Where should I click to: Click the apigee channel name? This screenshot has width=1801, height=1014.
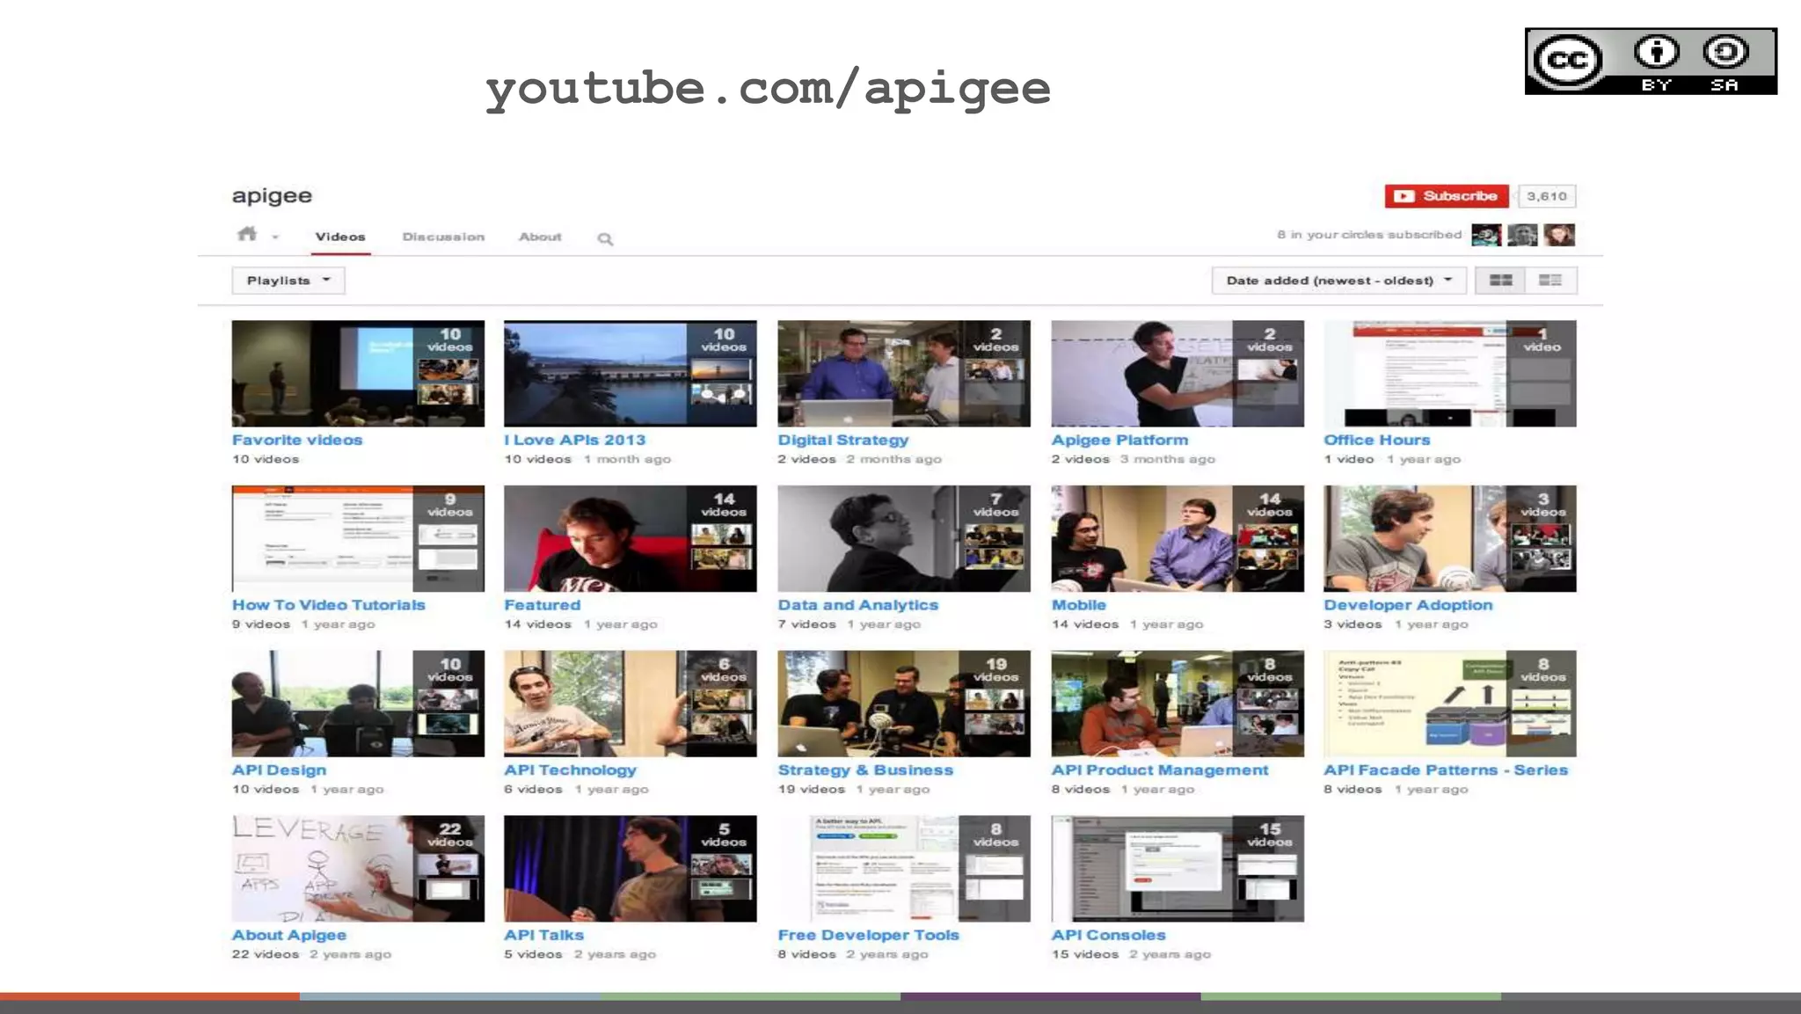point(272,196)
